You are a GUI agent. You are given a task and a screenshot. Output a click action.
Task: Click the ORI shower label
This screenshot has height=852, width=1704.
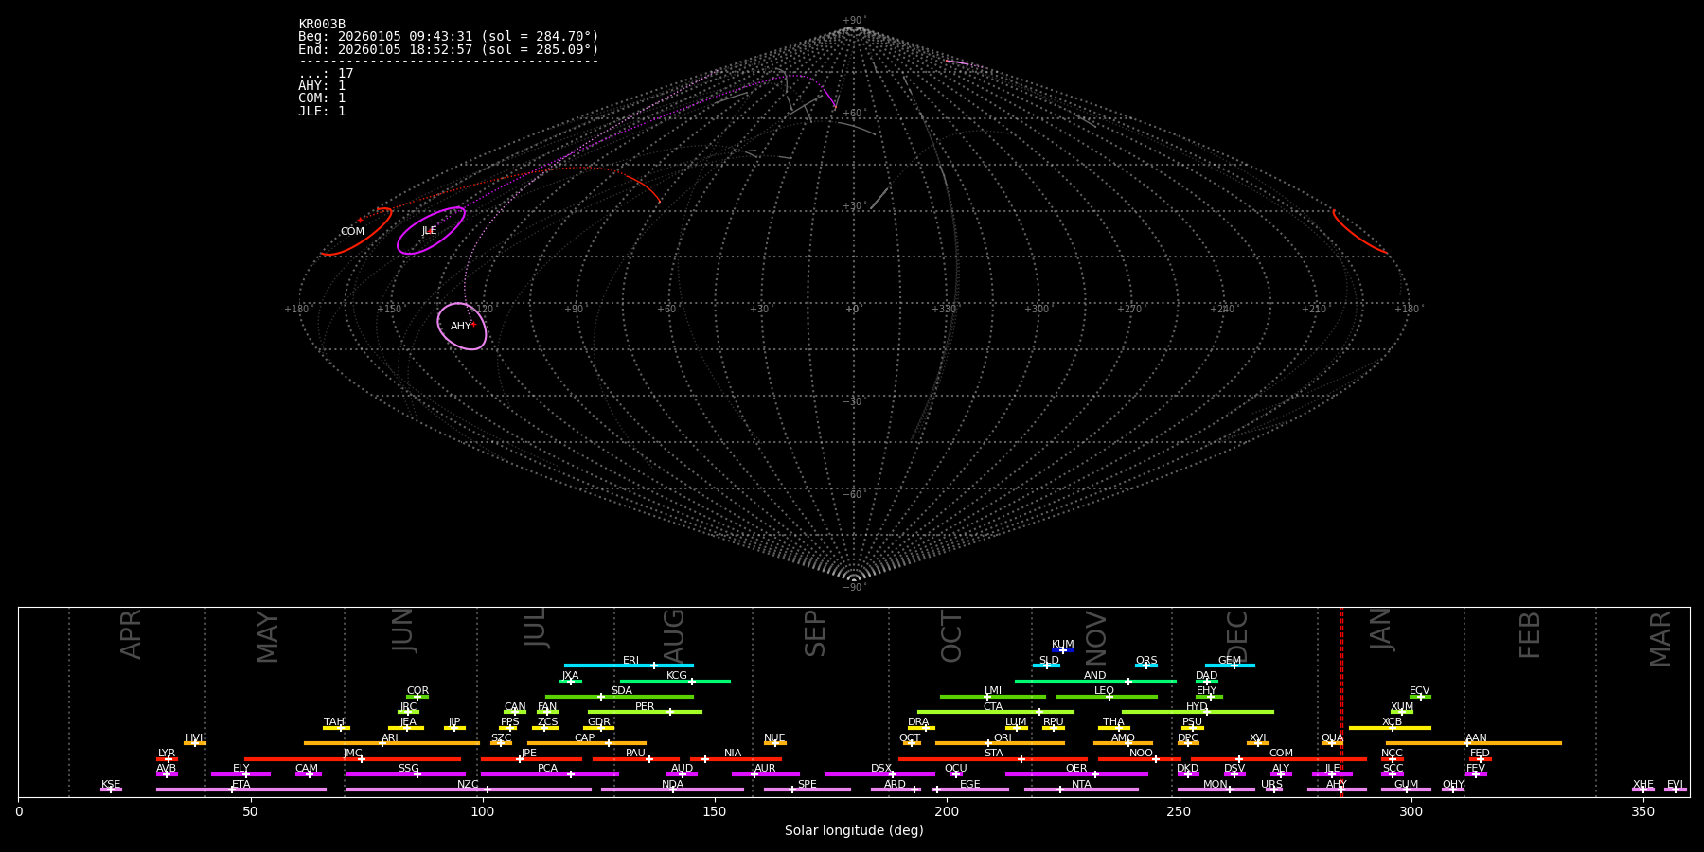[x=1003, y=737]
